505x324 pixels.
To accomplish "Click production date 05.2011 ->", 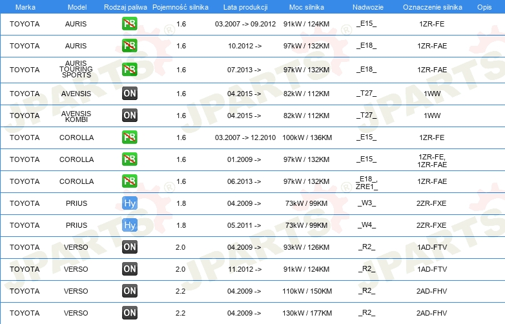I will tap(244, 225).
